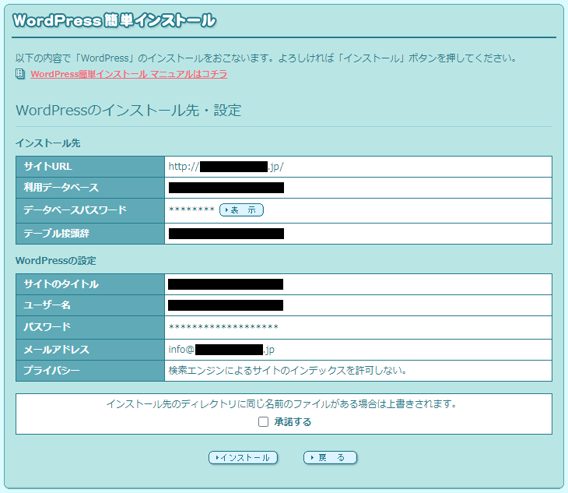Click the インストール先 section heading
The image size is (568, 493).
(x=47, y=143)
